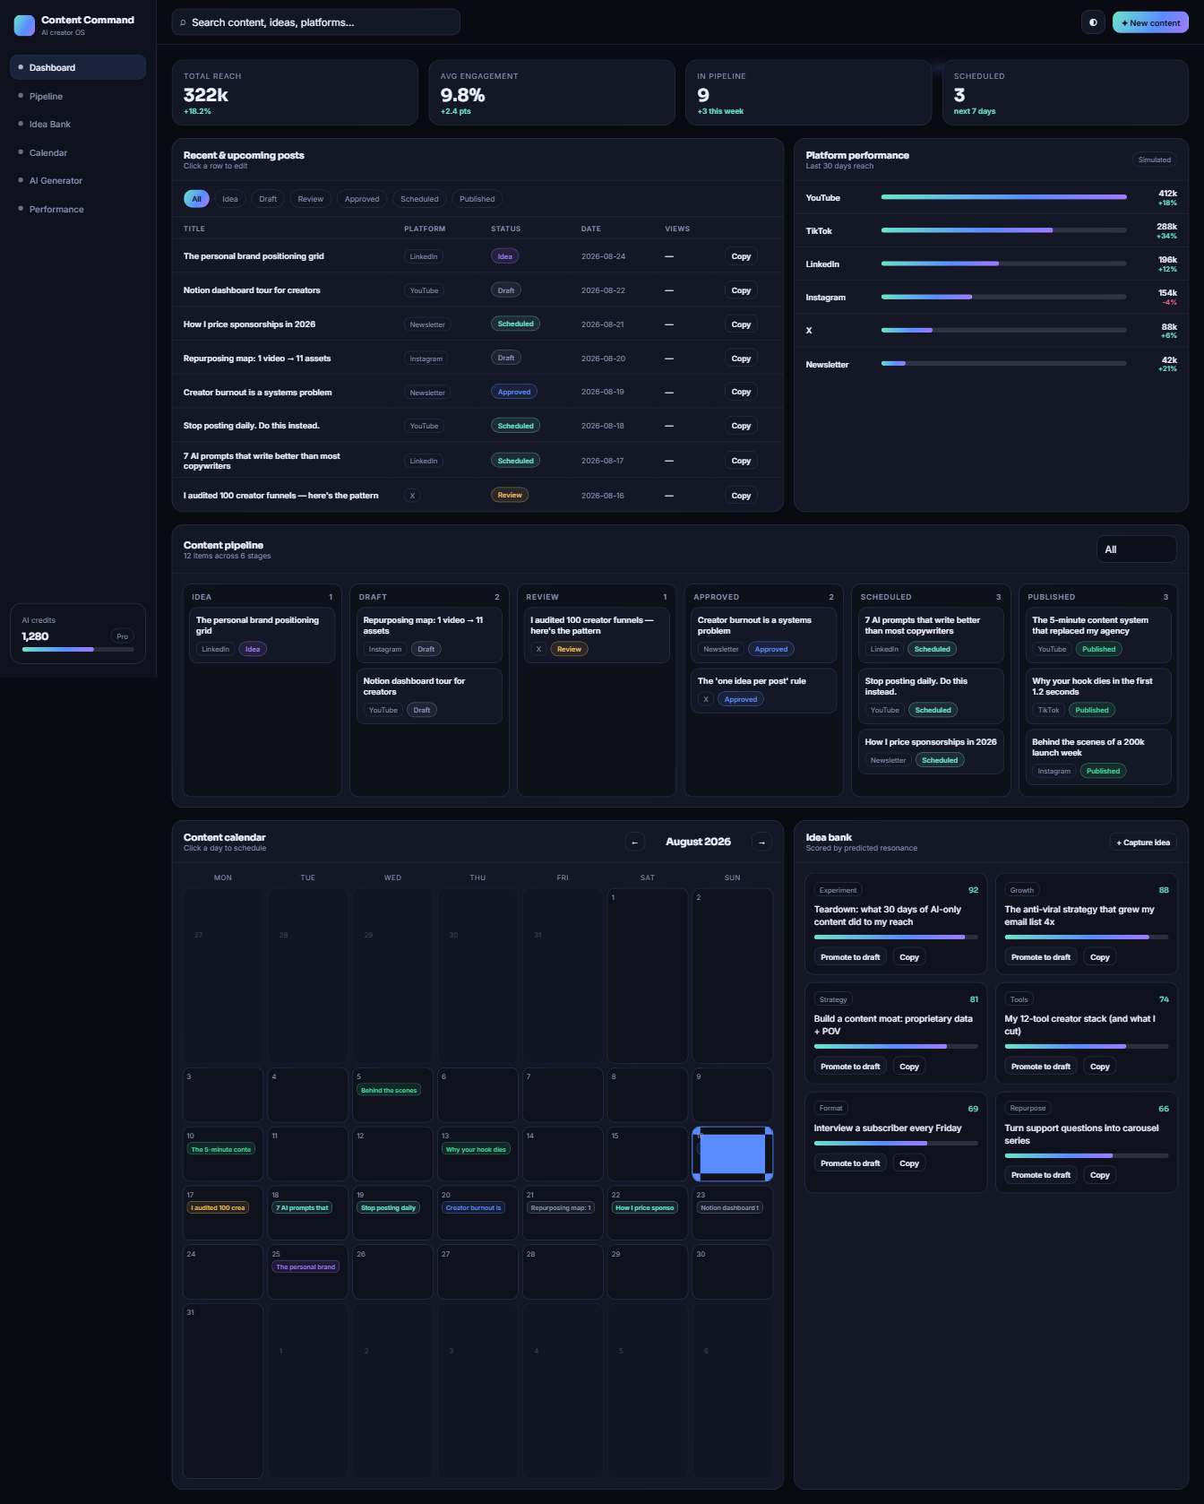Click Capture idea button
This screenshot has height=1504, width=1204.
point(1143,842)
